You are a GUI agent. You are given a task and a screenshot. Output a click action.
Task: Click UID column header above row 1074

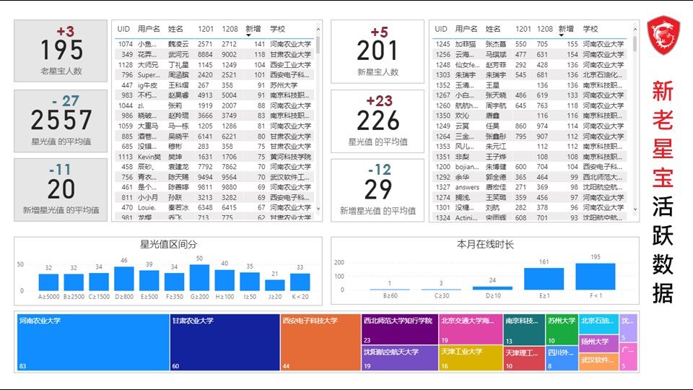(123, 29)
